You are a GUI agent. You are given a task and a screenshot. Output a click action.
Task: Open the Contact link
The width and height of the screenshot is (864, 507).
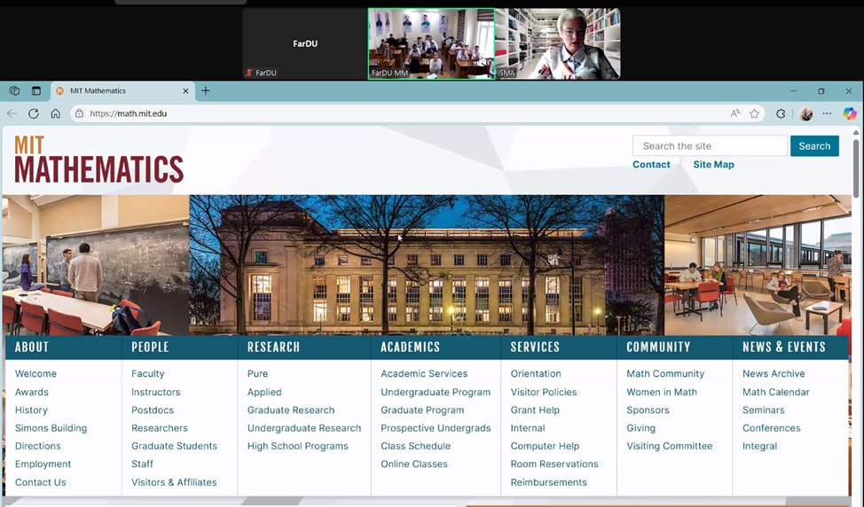[651, 165]
